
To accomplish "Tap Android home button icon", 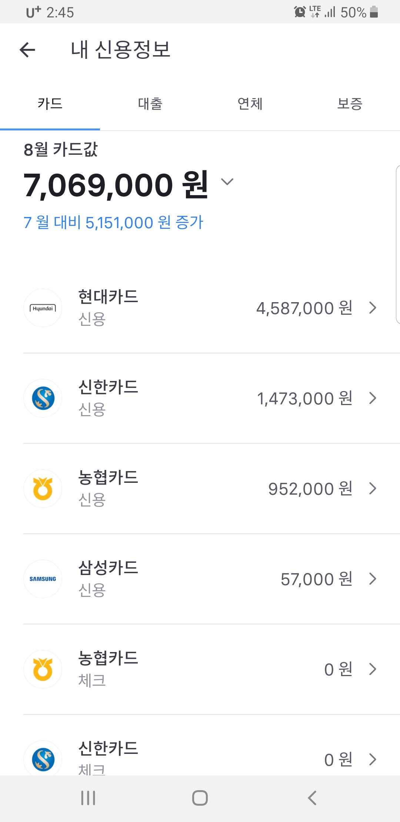I will pyautogui.click(x=200, y=798).
